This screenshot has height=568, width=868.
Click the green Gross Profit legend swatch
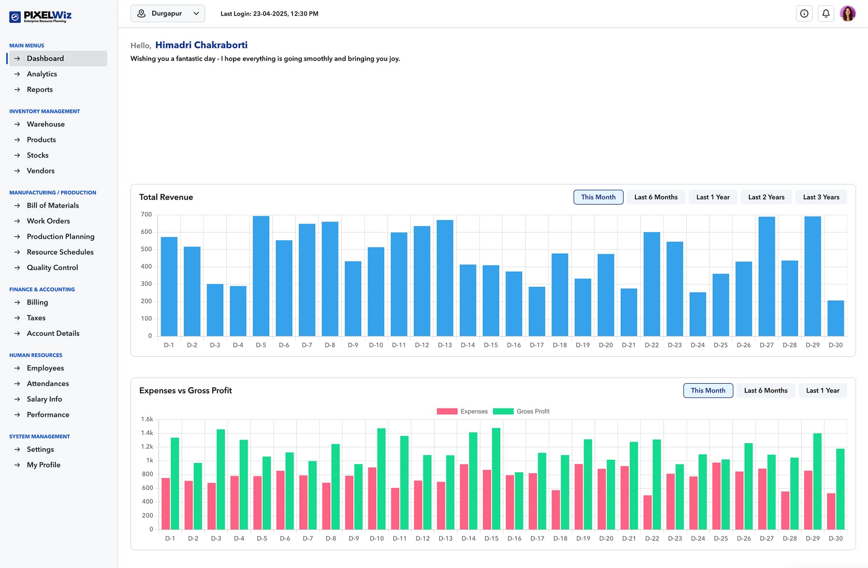coord(503,411)
